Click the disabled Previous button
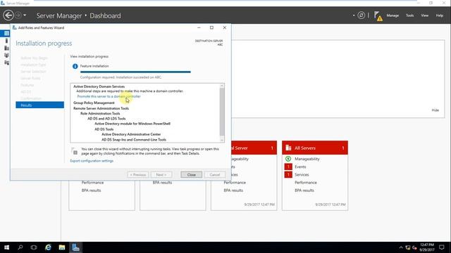 pos(138,175)
